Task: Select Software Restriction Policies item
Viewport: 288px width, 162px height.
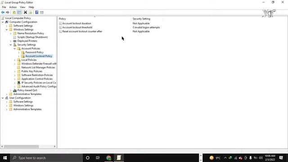Action: (x=37, y=75)
